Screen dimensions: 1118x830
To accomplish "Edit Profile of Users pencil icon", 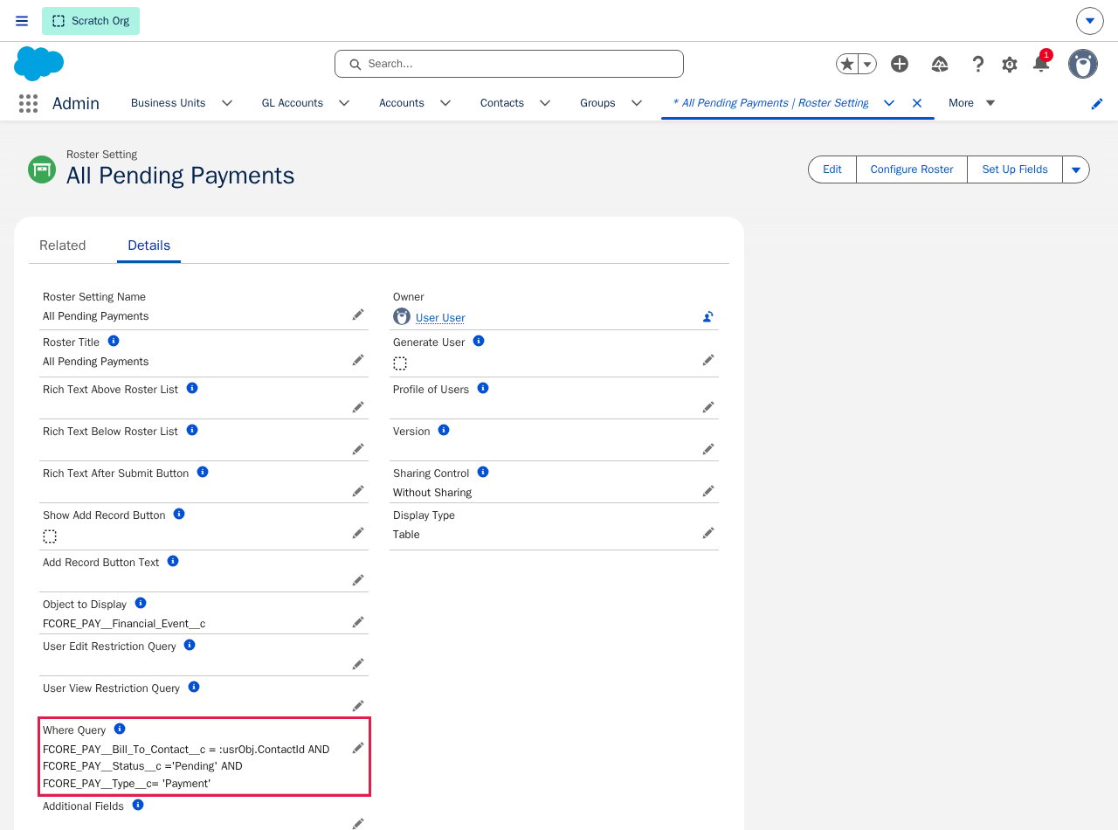I will [x=708, y=407].
